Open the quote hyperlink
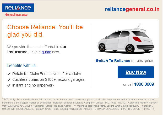The image size is (163, 115). (x=46, y=52)
